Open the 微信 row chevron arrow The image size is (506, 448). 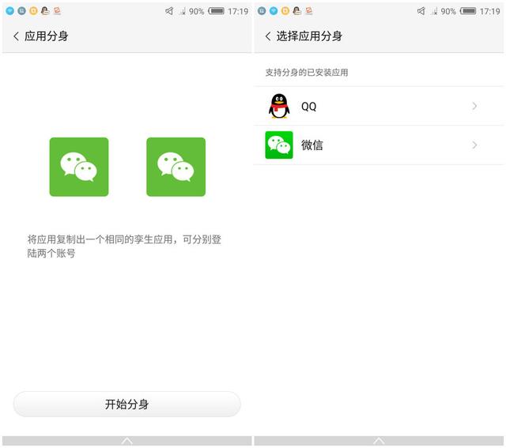pos(474,145)
